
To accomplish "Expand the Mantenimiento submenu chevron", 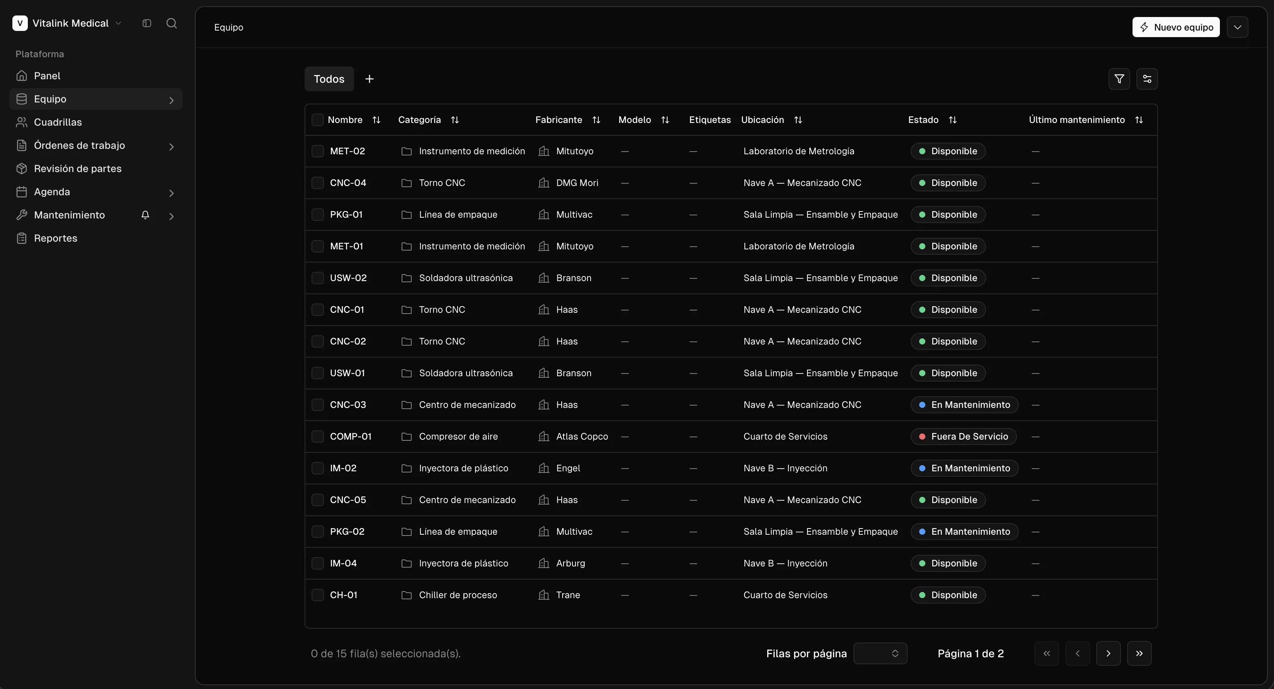I will pyautogui.click(x=172, y=216).
